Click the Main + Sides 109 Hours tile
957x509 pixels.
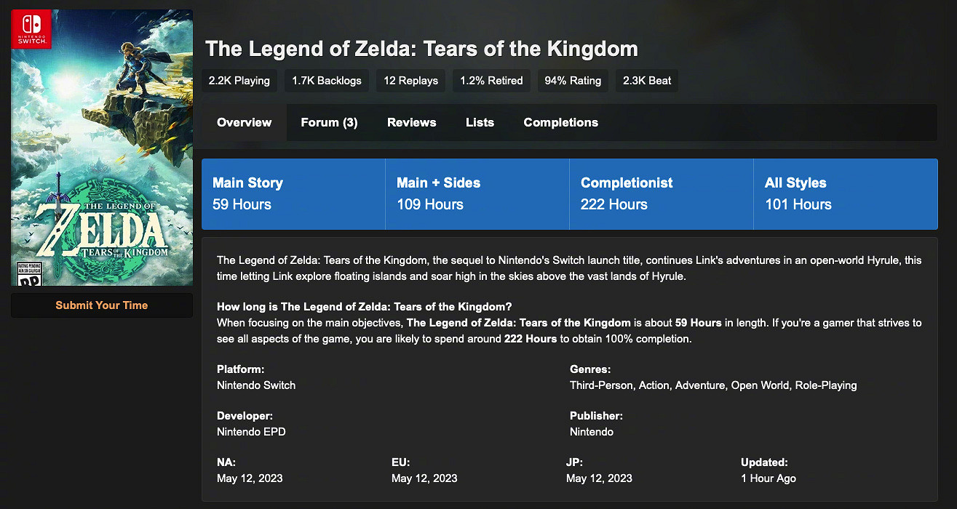[477, 194]
